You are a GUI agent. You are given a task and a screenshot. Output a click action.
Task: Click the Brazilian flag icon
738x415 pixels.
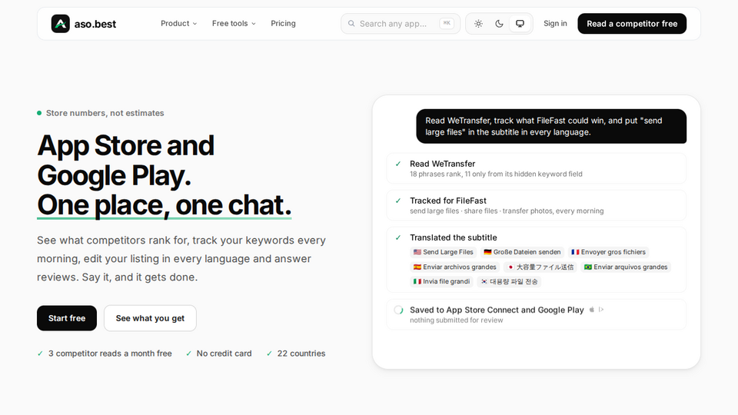588,267
